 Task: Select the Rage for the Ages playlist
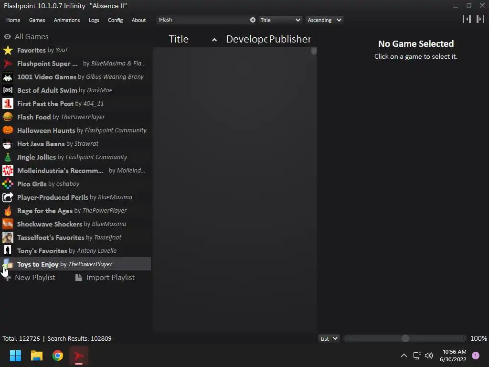point(75,211)
